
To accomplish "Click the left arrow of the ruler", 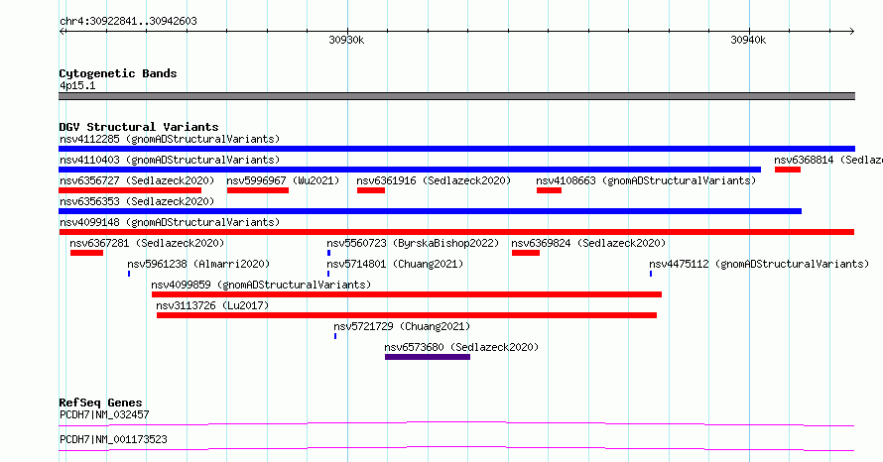I will point(62,32).
